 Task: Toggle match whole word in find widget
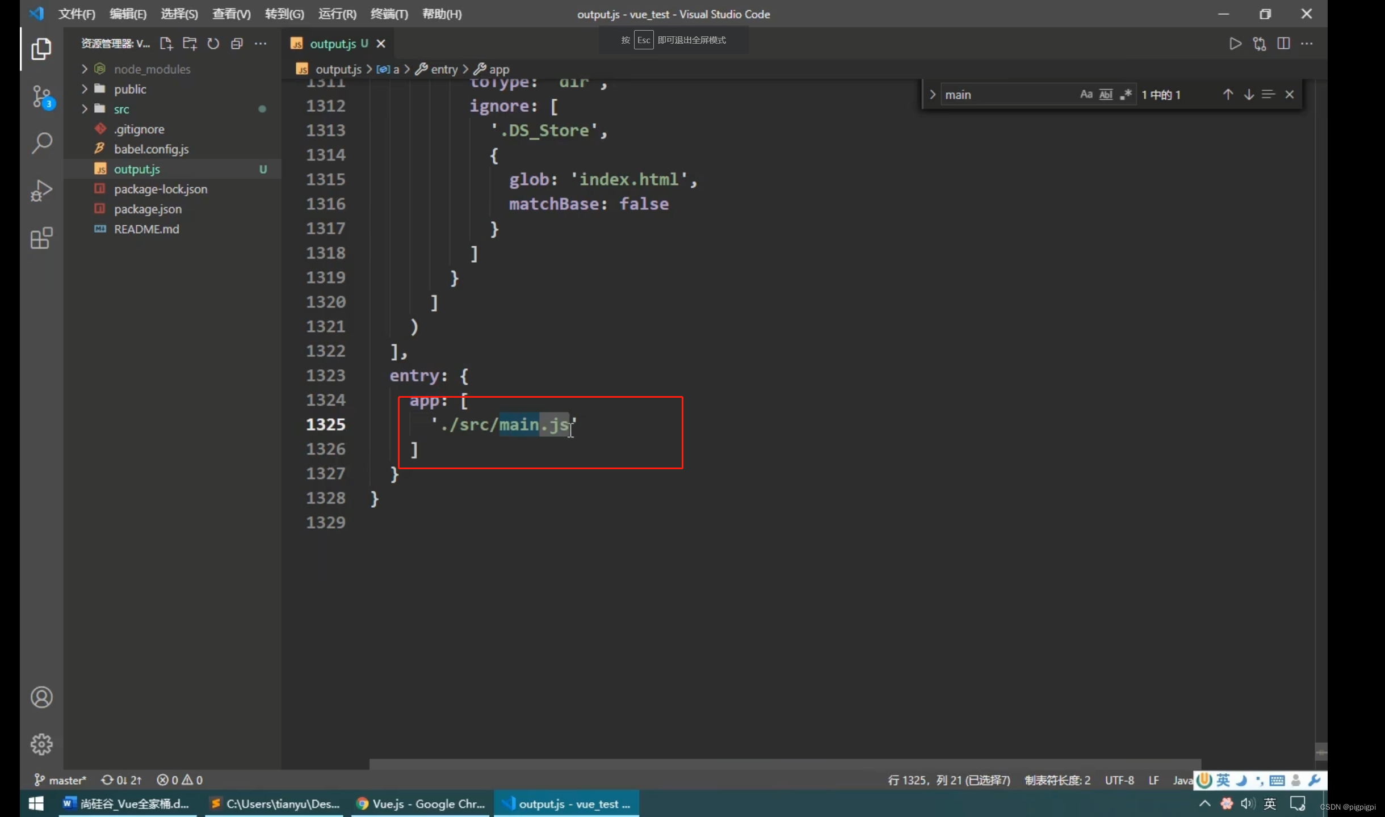click(x=1106, y=95)
